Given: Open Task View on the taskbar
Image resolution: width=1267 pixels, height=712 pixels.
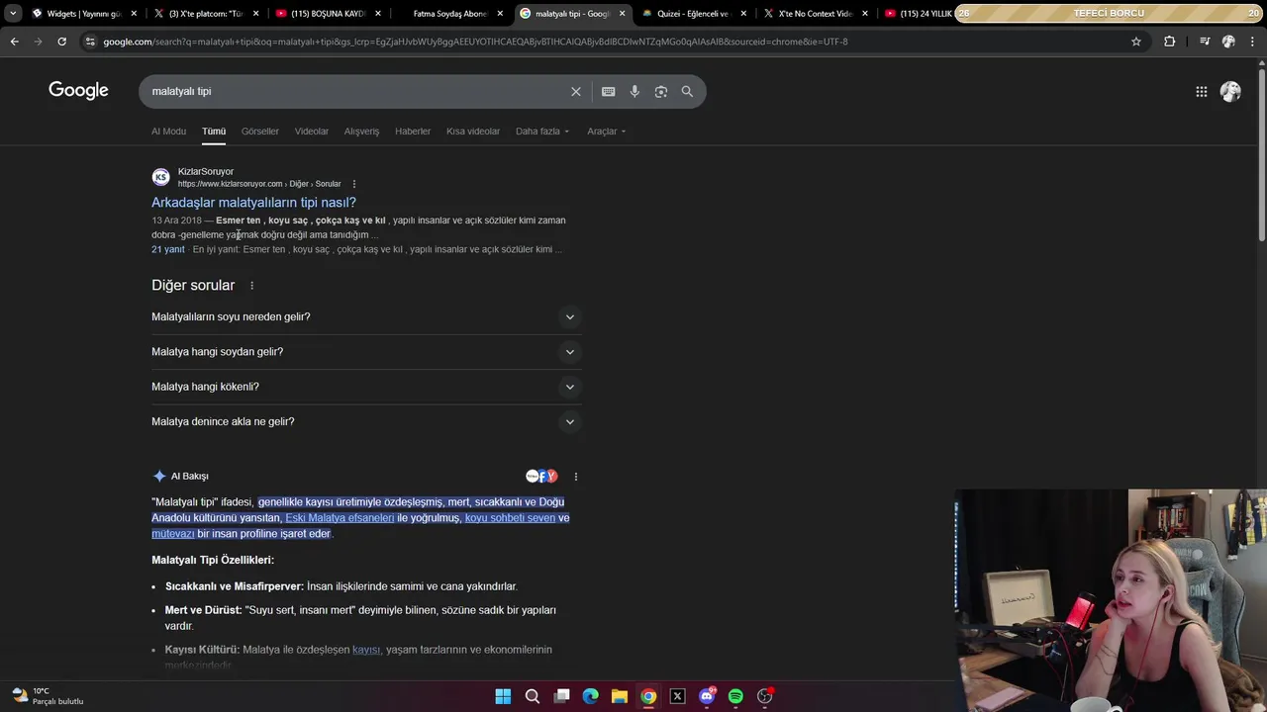Looking at the screenshot, I should point(561,696).
